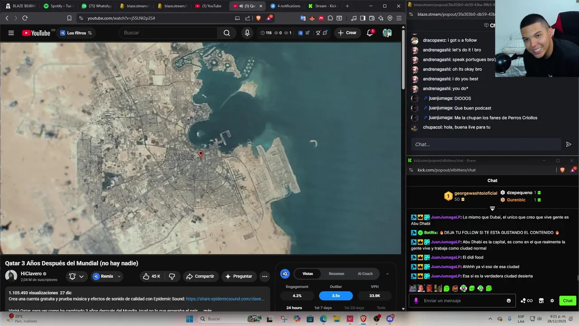Open emoji picker in Kick chat
579x326 pixels.
pyautogui.click(x=509, y=301)
